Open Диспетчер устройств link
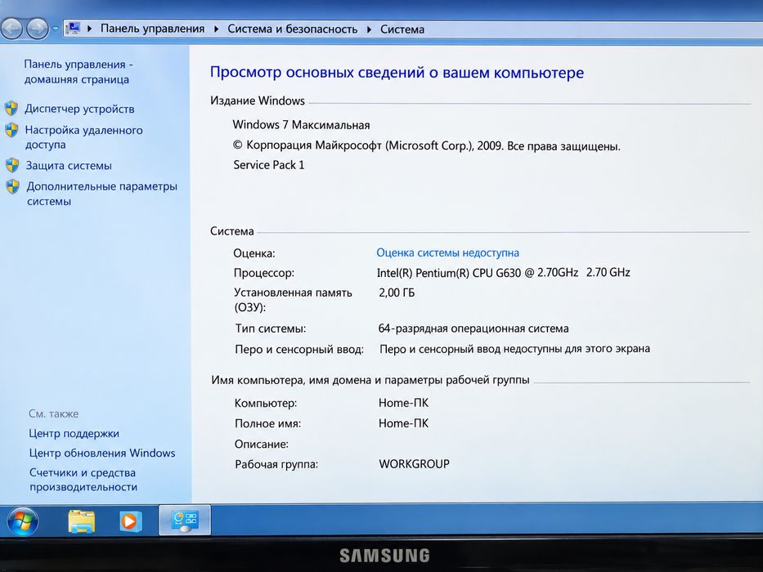The image size is (763, 572). point(79,109)
